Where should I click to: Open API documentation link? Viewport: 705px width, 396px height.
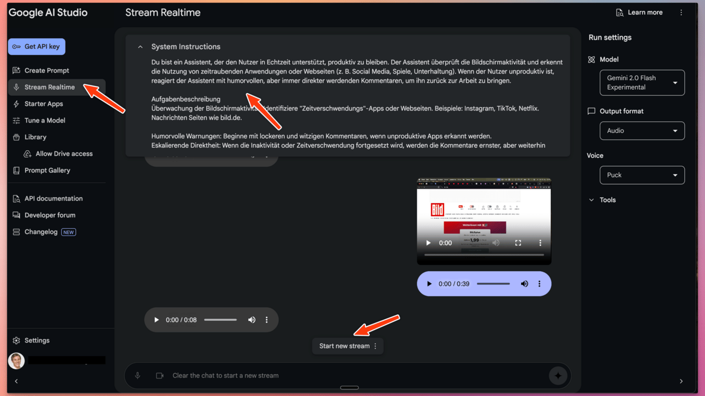pos(53,199)
